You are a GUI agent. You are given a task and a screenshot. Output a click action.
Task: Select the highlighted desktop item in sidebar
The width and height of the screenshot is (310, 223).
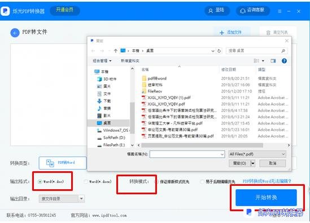tap(108, 123)
